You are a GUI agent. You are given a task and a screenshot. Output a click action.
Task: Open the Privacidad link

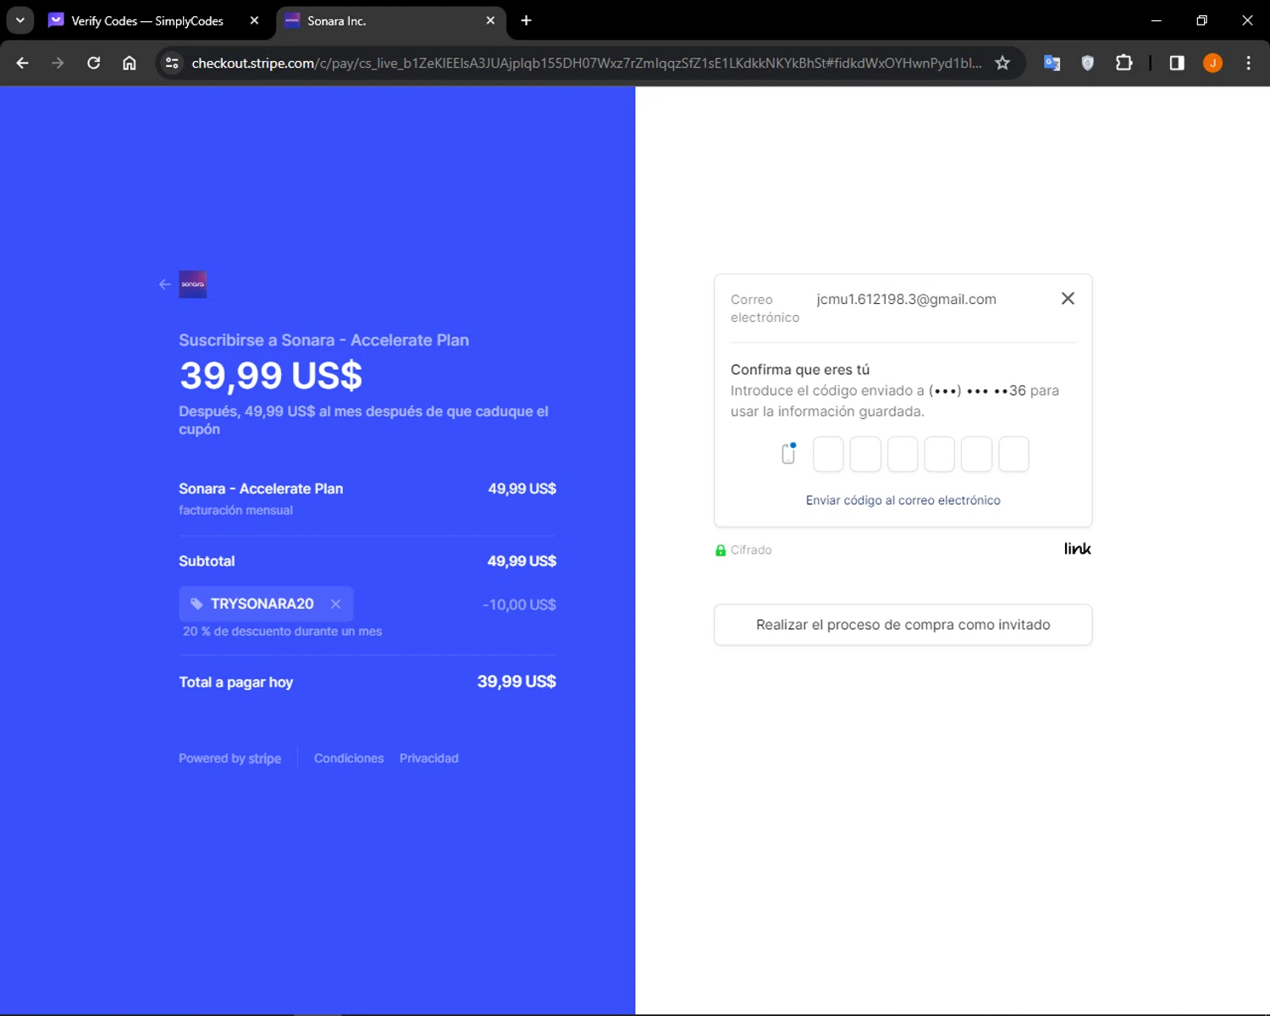pyautogui.click(x=429, y=759)
